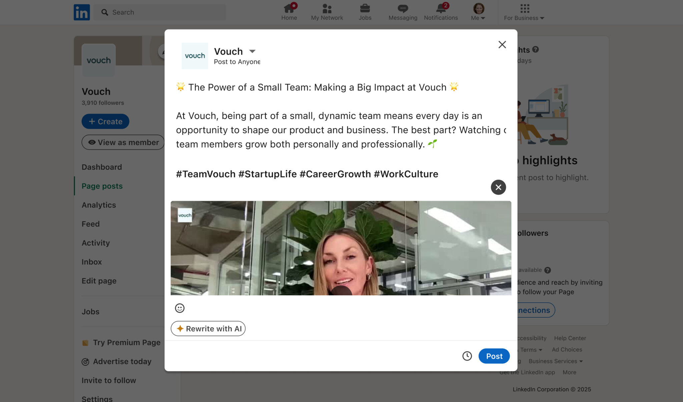683x402 pixels.
Task: Click the 3,910 followers text
Action: 103,103
